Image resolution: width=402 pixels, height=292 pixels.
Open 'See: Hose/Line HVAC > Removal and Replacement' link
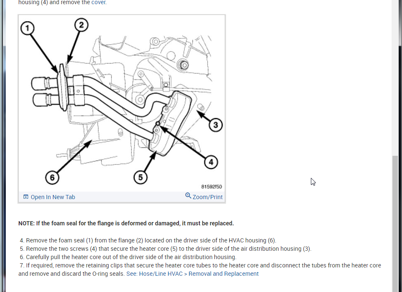(x=193, y=274)
